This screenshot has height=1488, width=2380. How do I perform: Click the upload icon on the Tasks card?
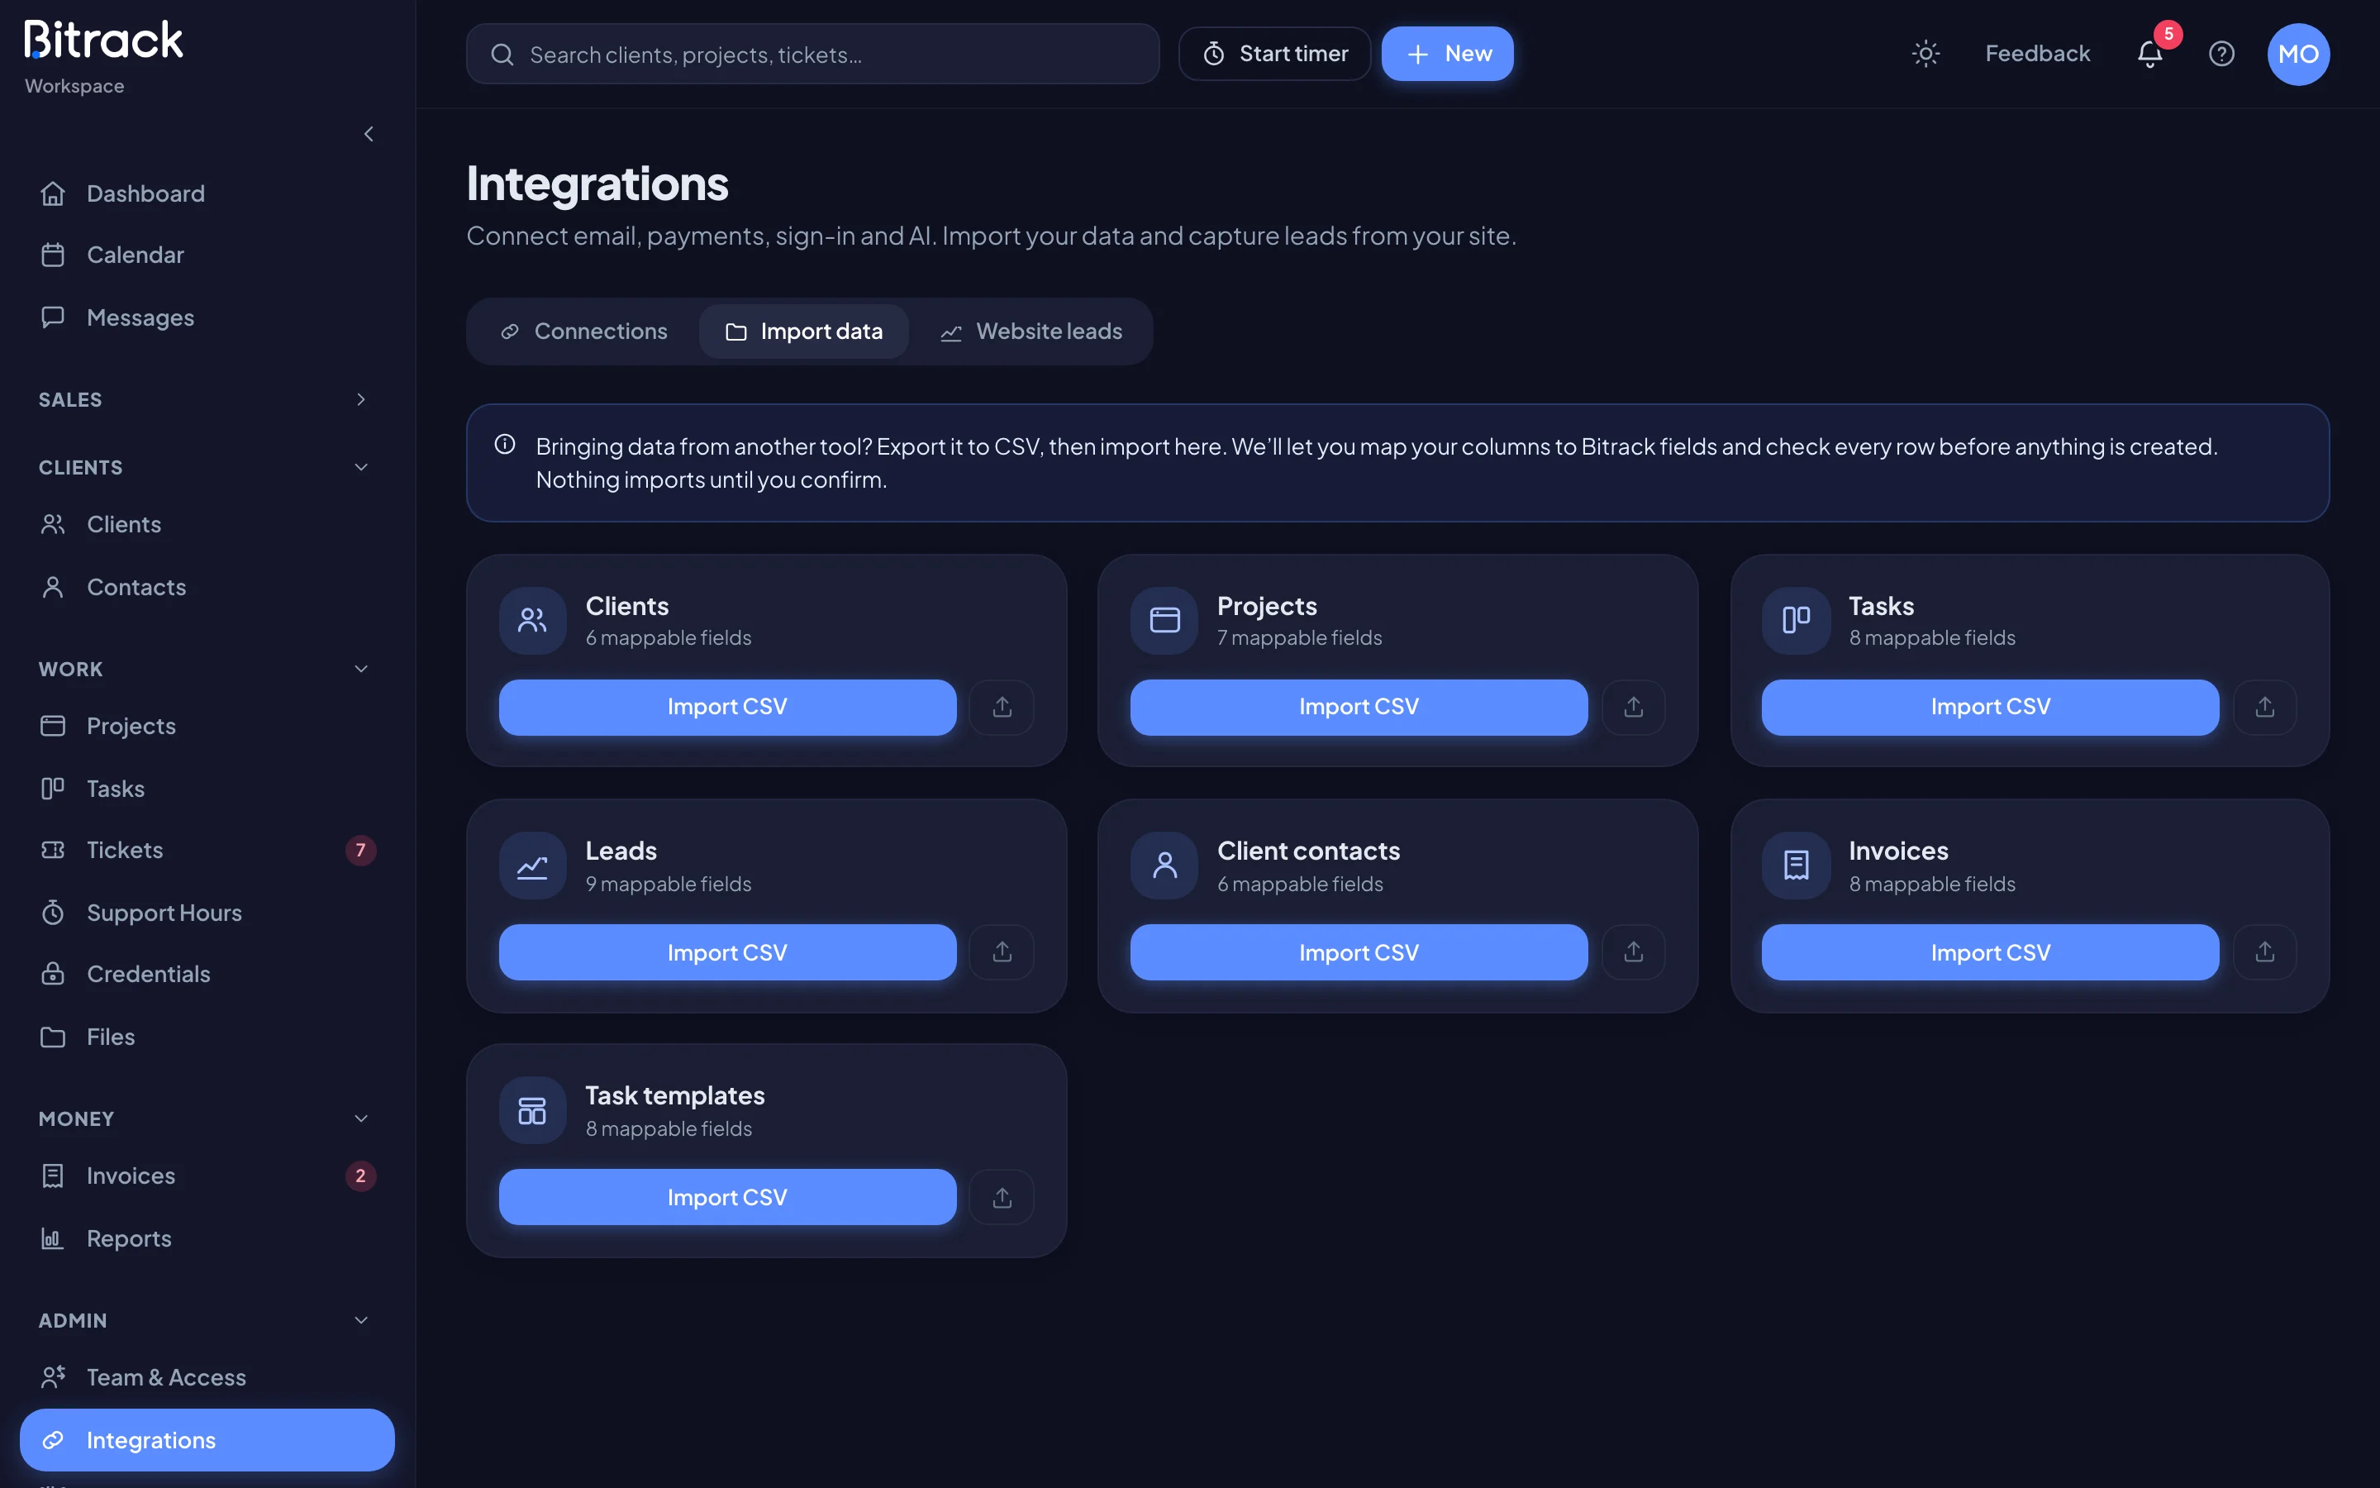2264,707
